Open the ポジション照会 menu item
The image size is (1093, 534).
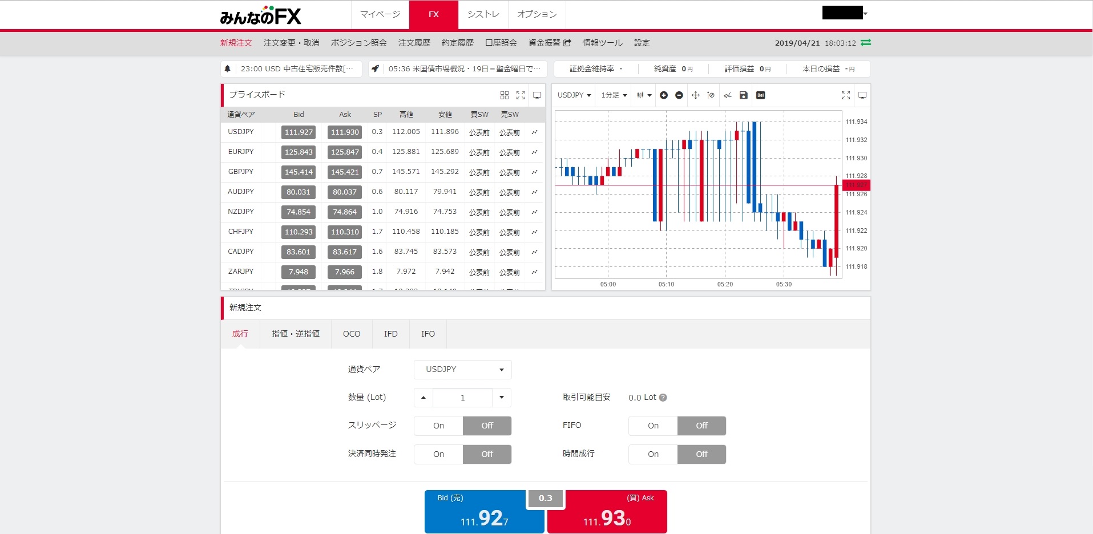(358, 43)
